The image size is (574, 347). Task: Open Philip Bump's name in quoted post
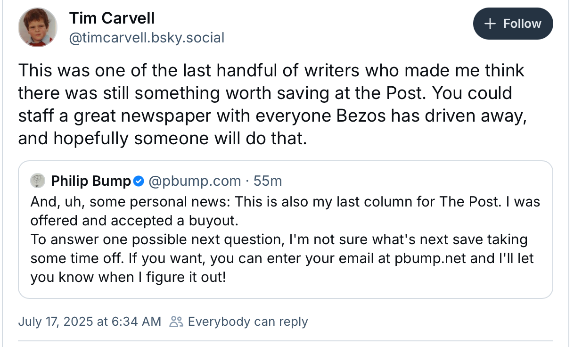click(x=90, y=181)
